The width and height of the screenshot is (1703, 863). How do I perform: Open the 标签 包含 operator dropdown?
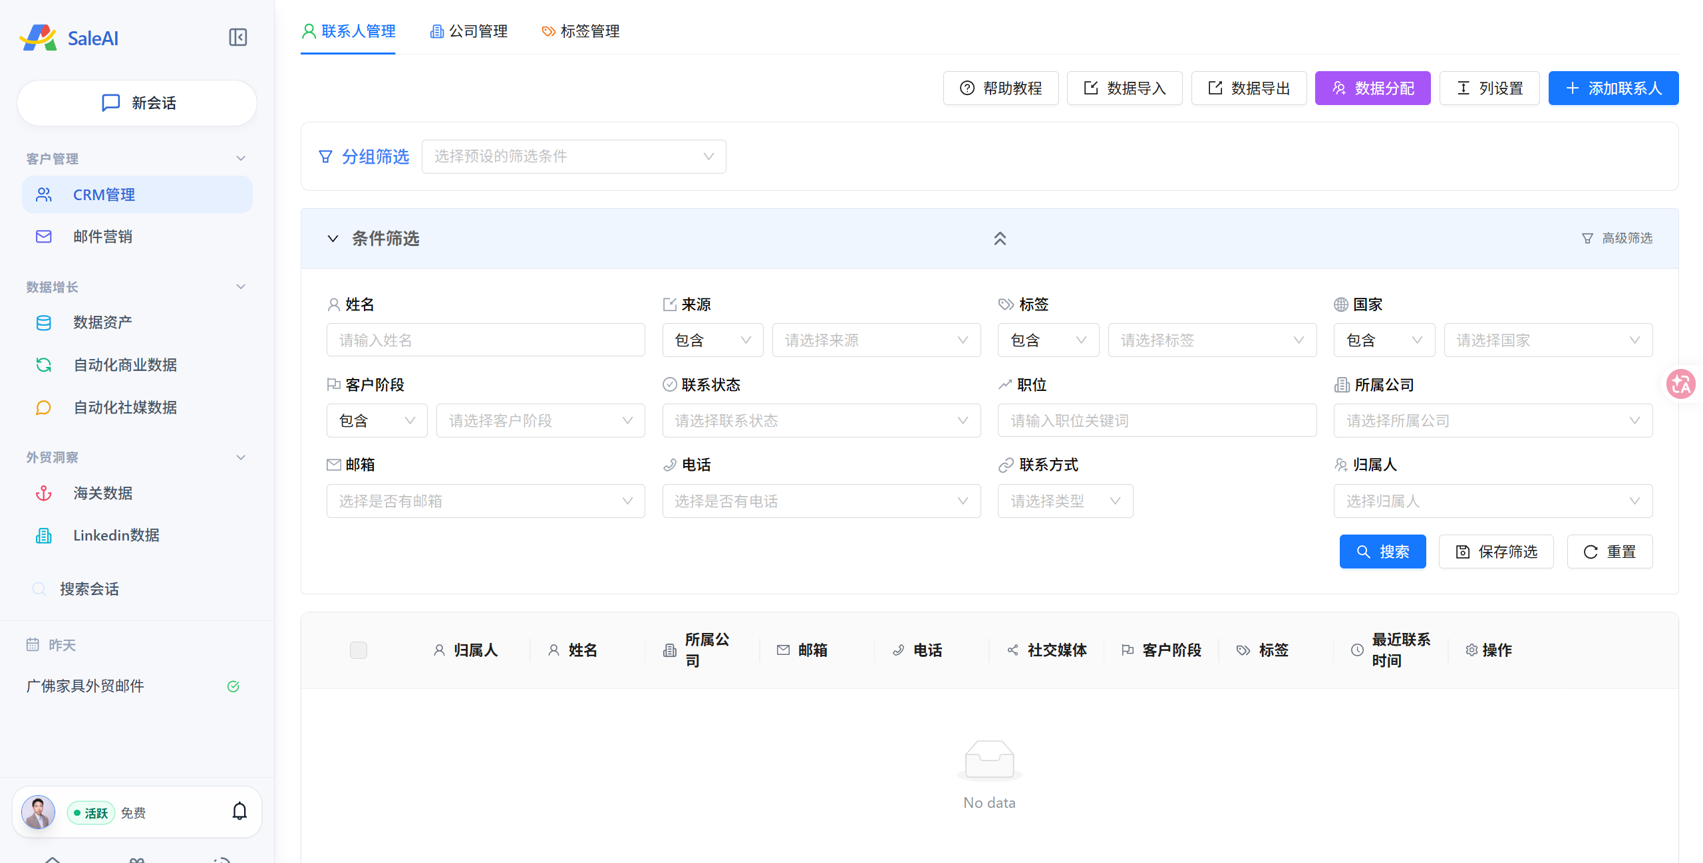[x=1048, y=340]
